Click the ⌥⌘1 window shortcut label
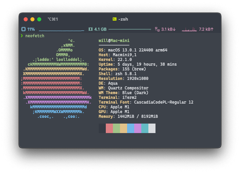 tap(53, 19)
